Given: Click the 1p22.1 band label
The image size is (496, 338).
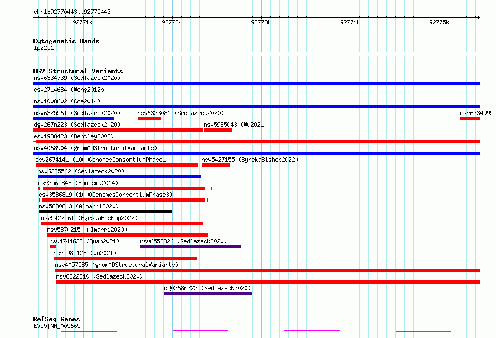Looking at the screenshot, I should (43, 48).
